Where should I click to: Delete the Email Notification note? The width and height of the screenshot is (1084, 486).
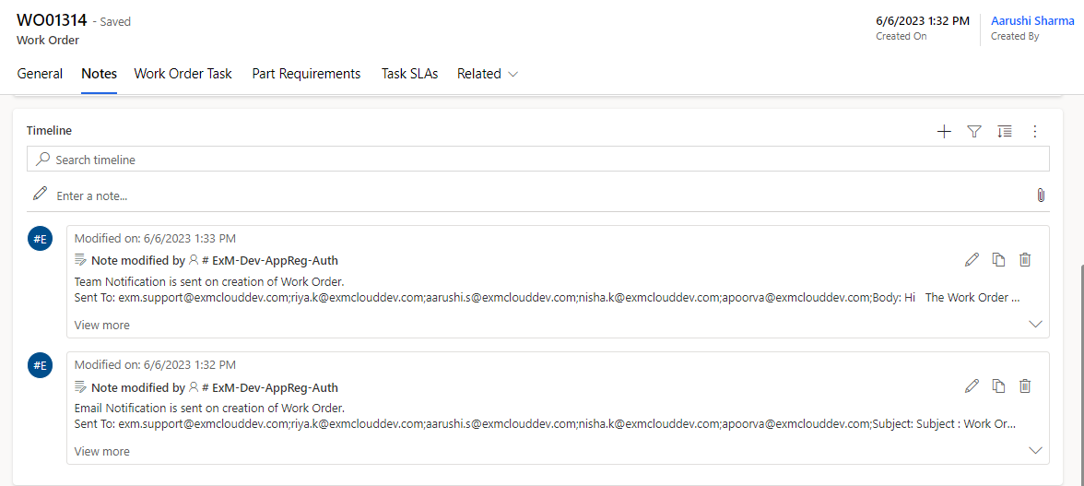pyautogui.click(x=1025, y=386)
